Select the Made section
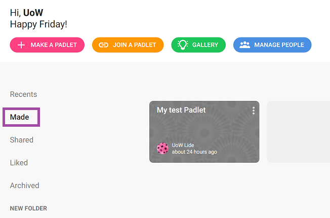Viewport: 330px width, 218px height. coord(20,117)
